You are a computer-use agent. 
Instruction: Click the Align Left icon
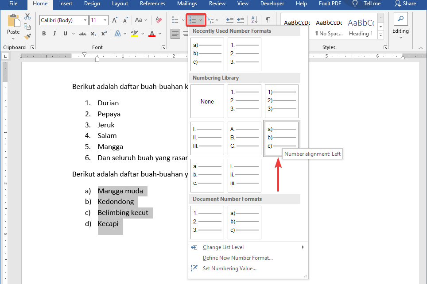point(175,34)
